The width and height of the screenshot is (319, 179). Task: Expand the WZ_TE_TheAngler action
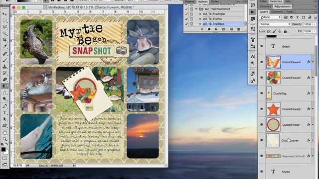200,14
